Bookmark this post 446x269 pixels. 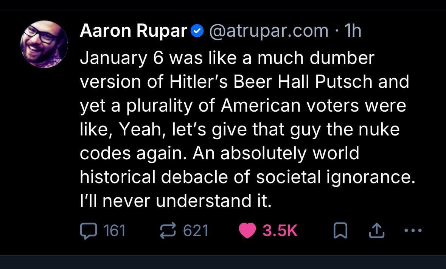(340, 231)
